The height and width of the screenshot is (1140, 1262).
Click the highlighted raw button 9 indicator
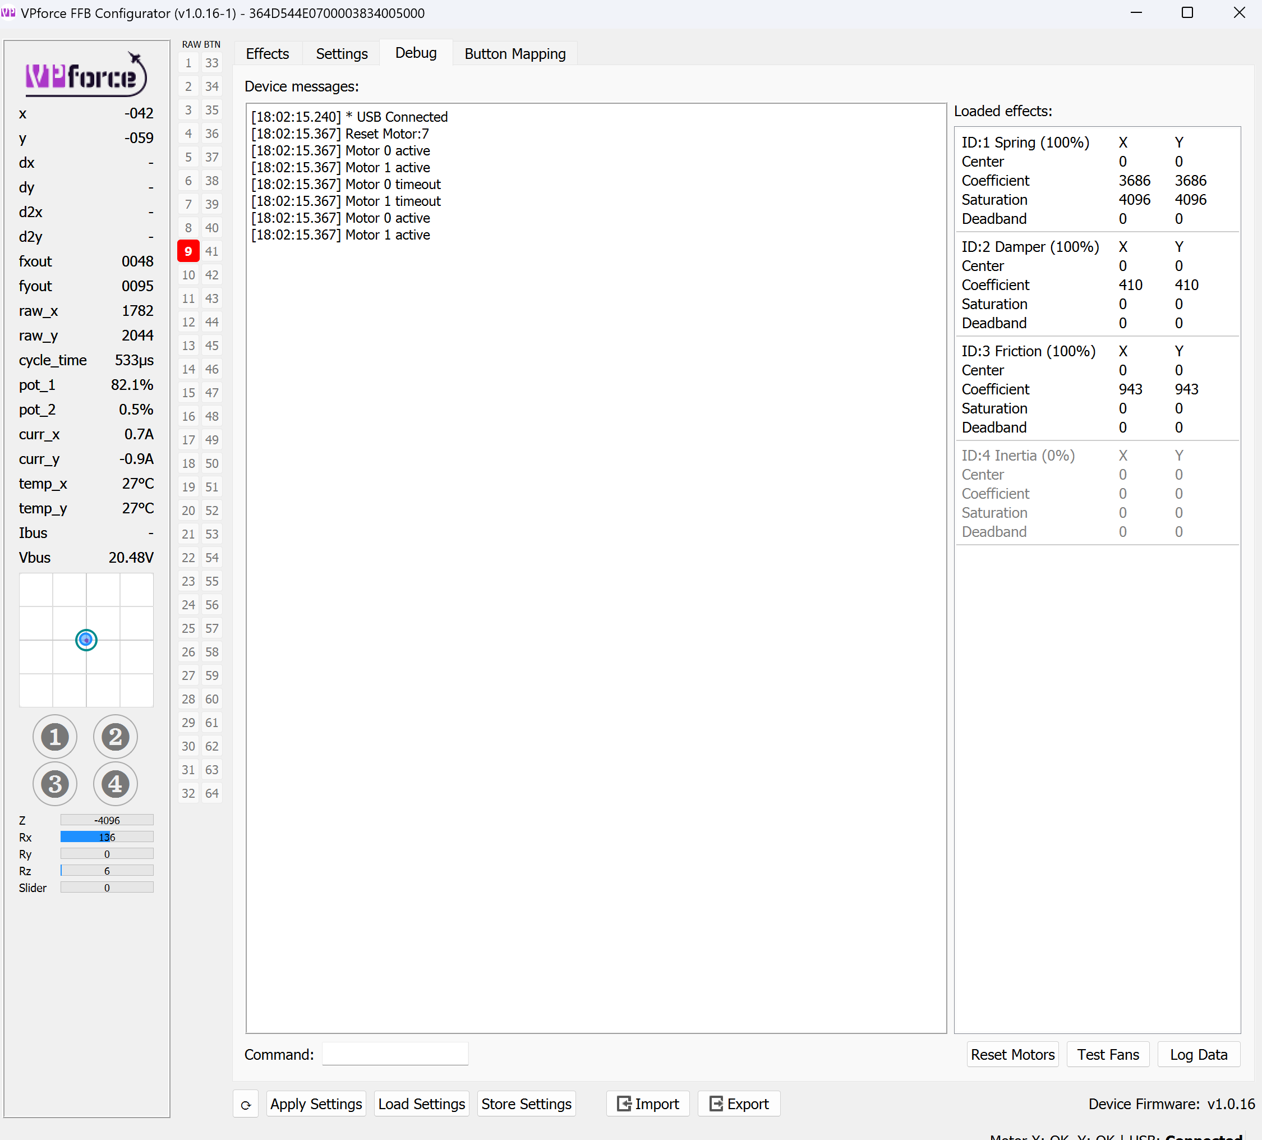[188, 251]
